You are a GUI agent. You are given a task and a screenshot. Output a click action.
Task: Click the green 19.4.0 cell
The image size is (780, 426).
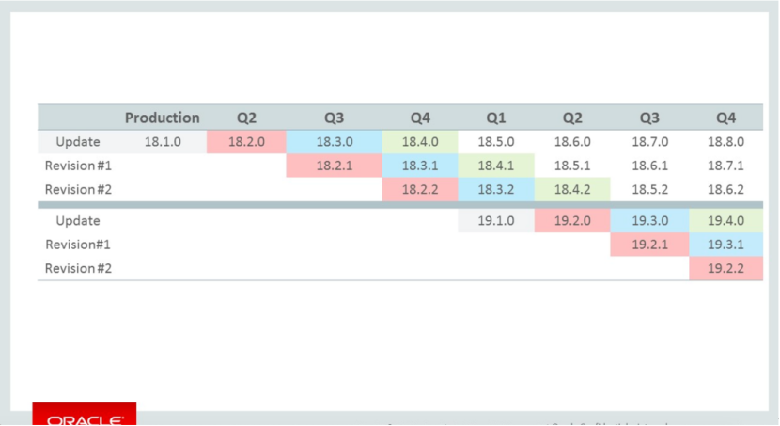[726, 221]
